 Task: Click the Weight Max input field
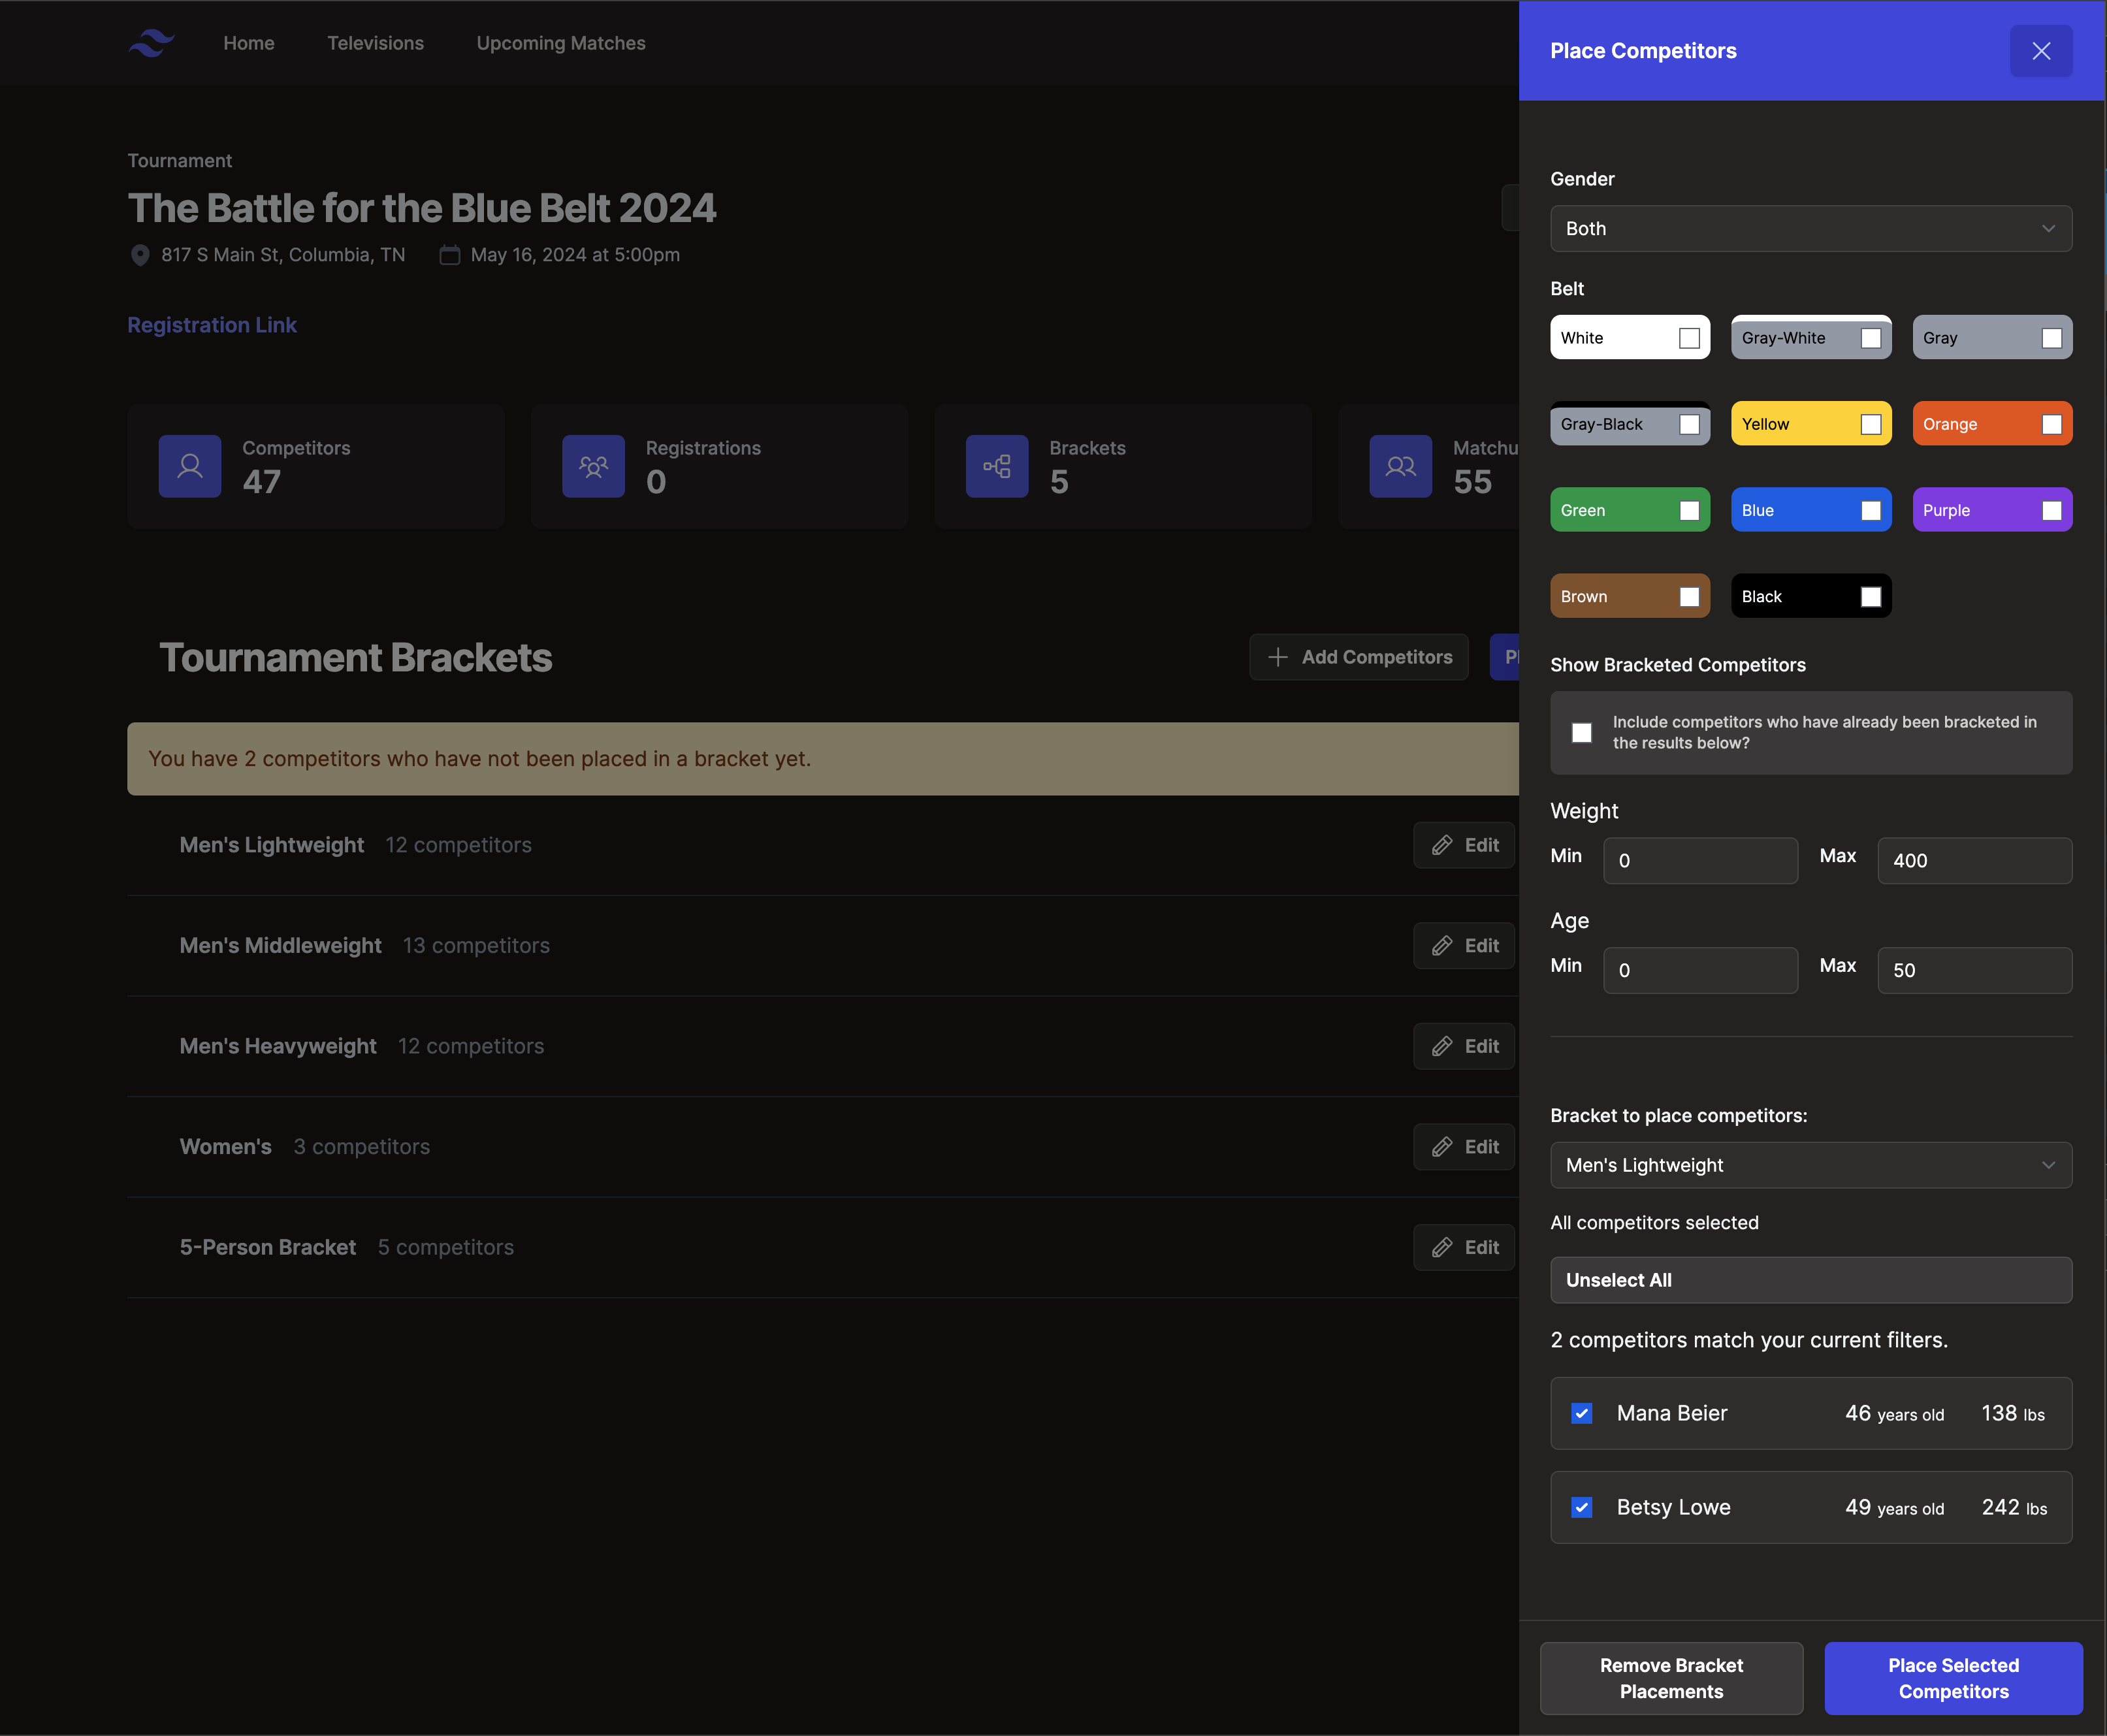tap(1974, 861)
